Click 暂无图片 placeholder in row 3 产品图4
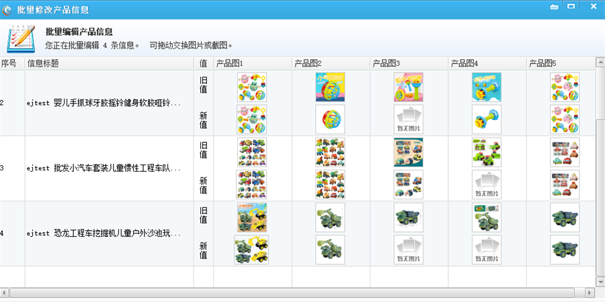 click(x=486, y=184)
